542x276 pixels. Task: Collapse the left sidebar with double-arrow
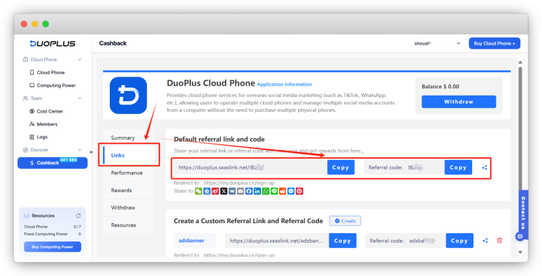pos(91,153)
